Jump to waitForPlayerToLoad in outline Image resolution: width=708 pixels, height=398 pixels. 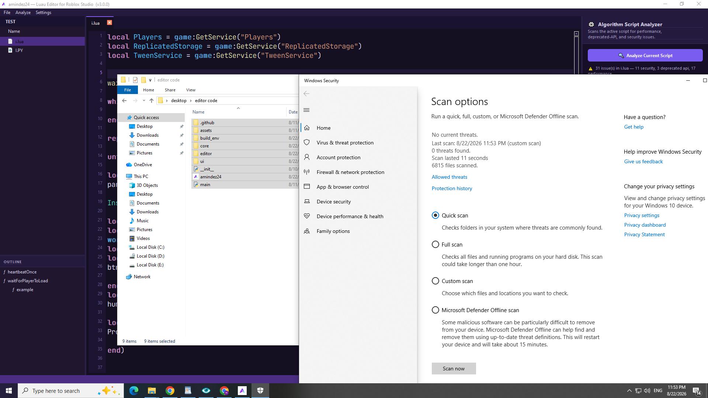pos(28,281)
